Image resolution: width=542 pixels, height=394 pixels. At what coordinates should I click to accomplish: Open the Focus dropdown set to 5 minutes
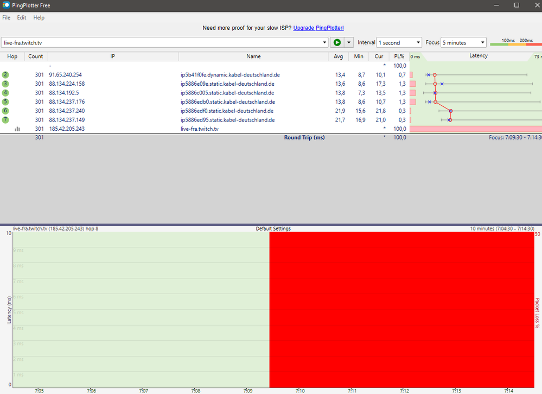(463, 42)
